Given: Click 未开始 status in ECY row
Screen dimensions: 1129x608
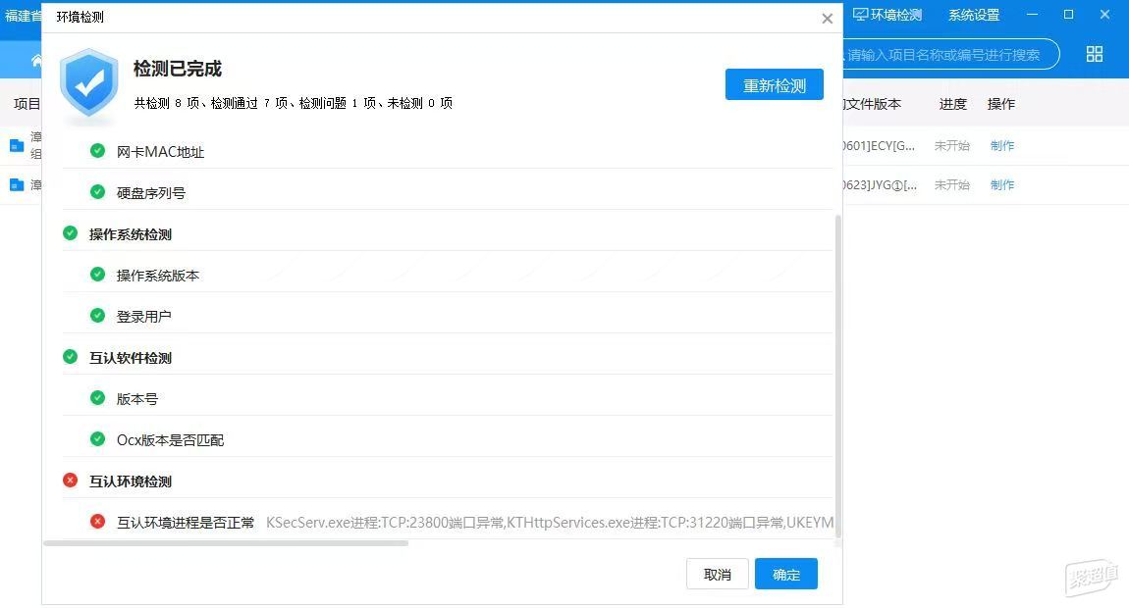Looking at the screenshot, I should (x=952, y=145).
